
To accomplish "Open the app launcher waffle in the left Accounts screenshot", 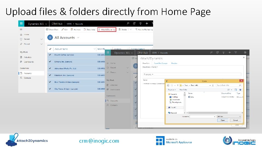I will tap(21, 23).
